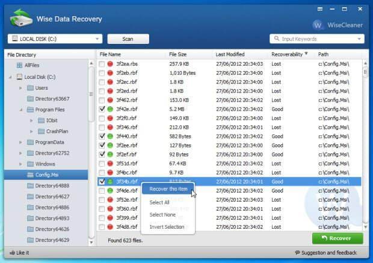Click the Directory64888 folder icon
Viewport: 373px width, 263px height.
tap(30, 185)
